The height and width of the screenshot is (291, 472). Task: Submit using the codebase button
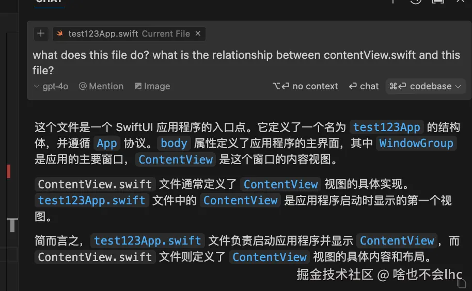[420, 86]
